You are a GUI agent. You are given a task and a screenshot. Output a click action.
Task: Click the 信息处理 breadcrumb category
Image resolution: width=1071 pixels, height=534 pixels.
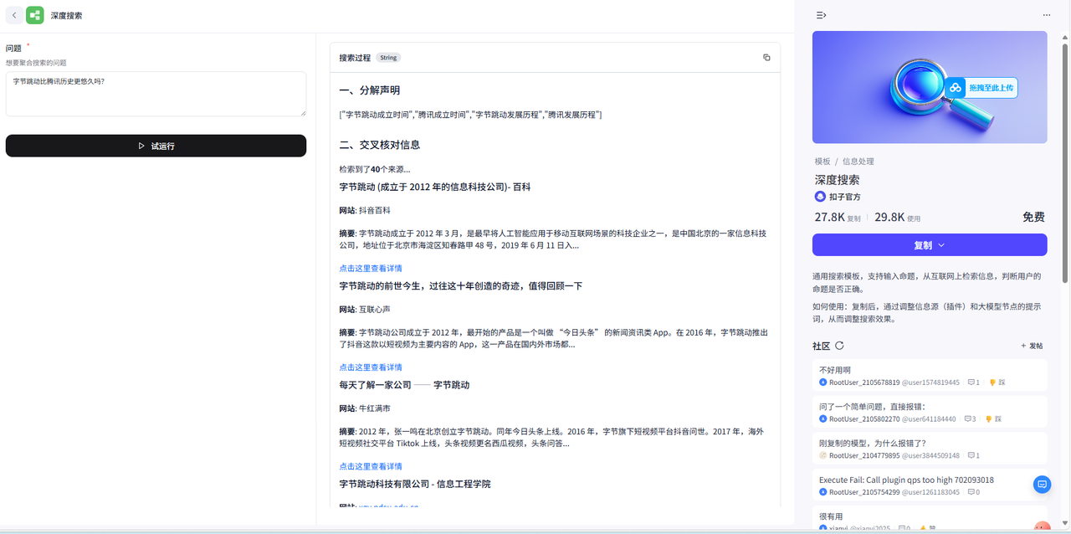click(858, 162)
